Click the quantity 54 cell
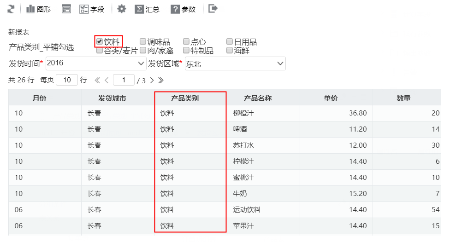Image resolution: width=450 pixels, height=242 pixels. click(407, 210)
